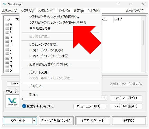The height and width of the screenshot is (129, 149).
Task: Click ファイルの選択(F) button
Action: coord(126,98)
